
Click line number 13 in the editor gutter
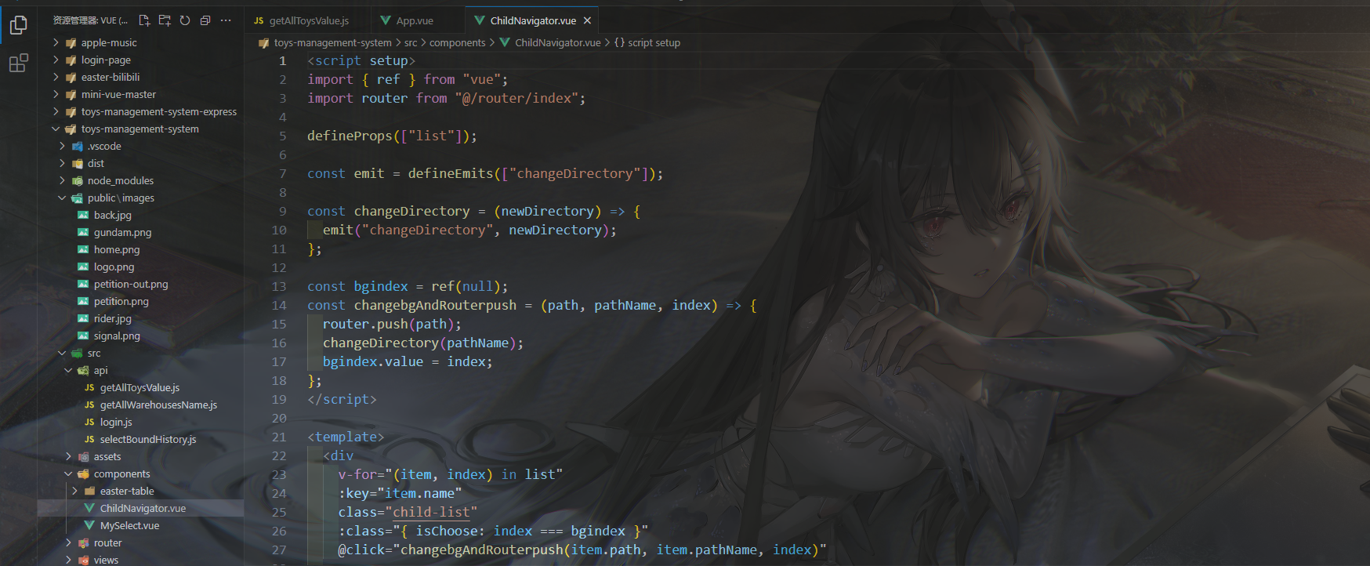click(x=279, y=286)
